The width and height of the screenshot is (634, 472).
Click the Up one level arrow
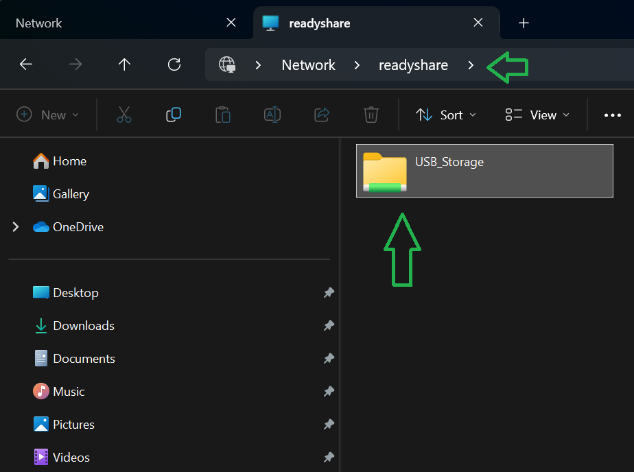pos(125,64)
